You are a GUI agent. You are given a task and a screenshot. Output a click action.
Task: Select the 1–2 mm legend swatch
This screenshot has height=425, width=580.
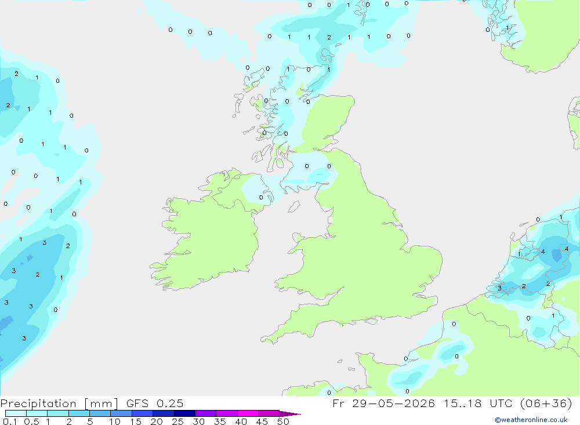coord(57,413)
